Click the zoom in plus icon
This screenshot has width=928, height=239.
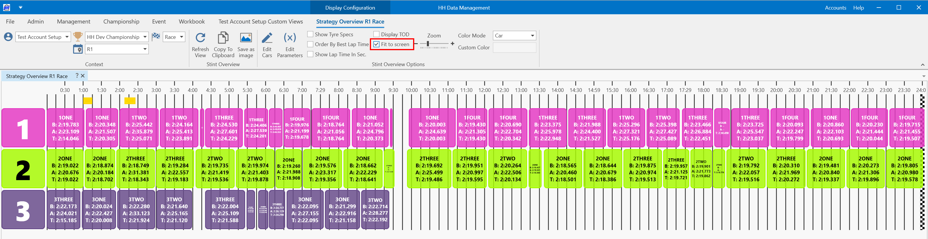(453, 44)
